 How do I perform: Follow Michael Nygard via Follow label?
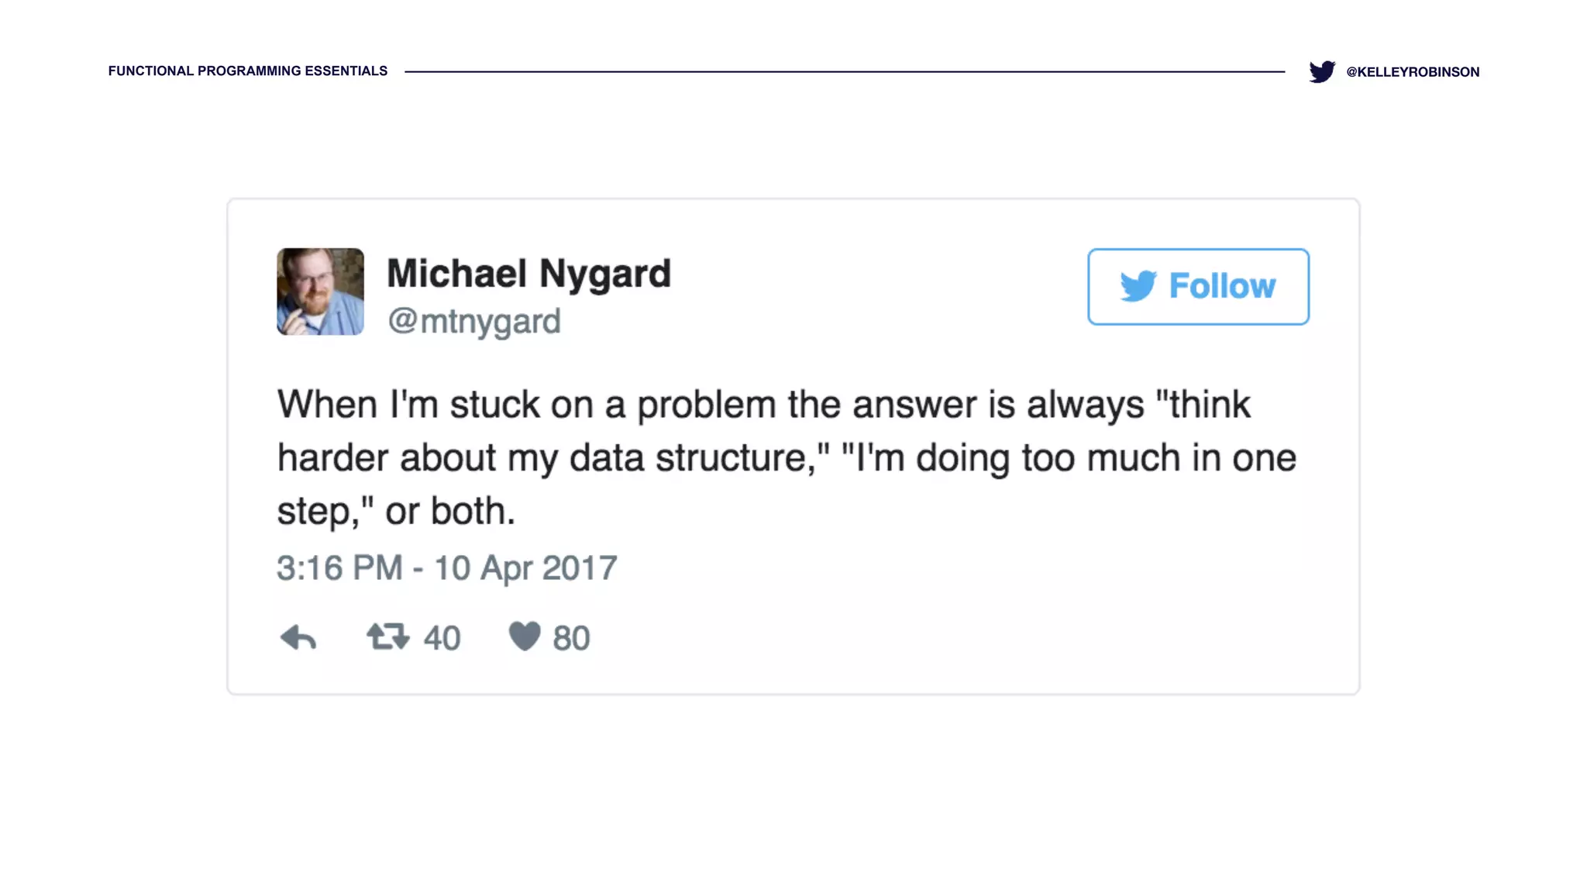1222,286
